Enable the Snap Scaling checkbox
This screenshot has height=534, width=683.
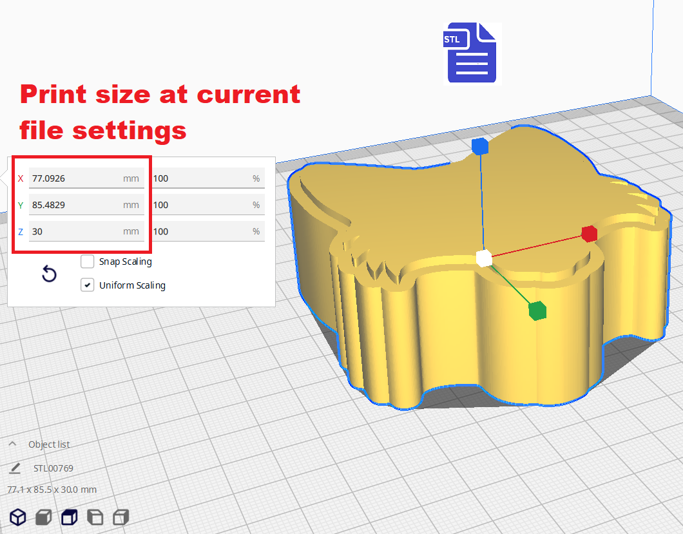(88, 262)
